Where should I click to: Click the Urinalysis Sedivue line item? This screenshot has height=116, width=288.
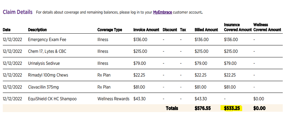click(44, 63)
